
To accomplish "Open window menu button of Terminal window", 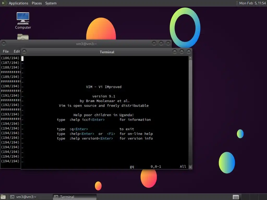I will point(24,51).
